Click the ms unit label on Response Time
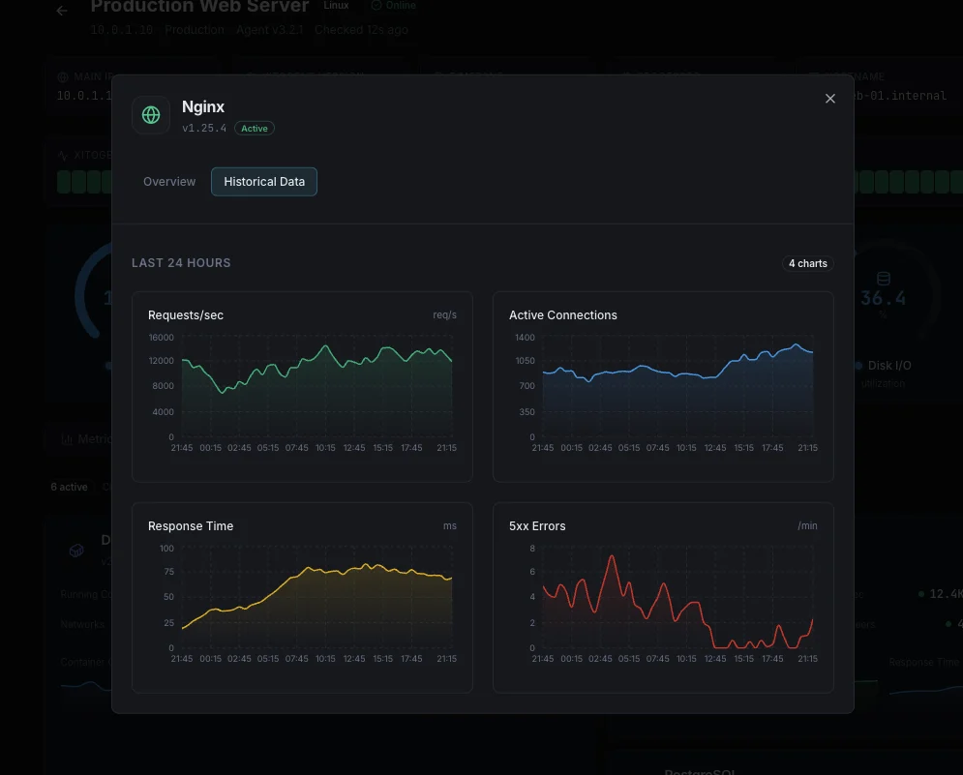The width and height of the screenshot is (963, 775). click(x=450, y=526)
